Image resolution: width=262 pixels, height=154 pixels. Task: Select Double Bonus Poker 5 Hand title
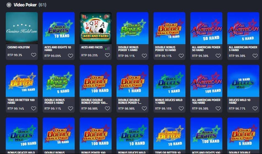55,101
